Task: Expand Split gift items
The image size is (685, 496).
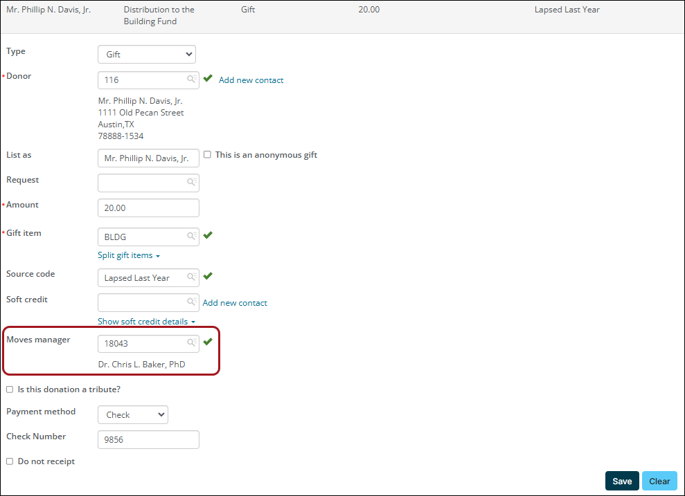Action: pyautogui.click(x=128, y=255)
